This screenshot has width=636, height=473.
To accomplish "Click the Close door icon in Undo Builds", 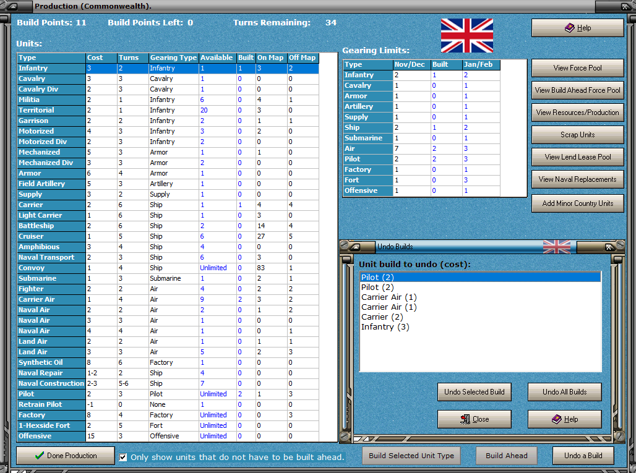I will [465, 419].
